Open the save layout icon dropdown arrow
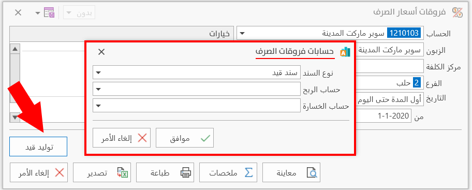472x190 pixels. 37,13
